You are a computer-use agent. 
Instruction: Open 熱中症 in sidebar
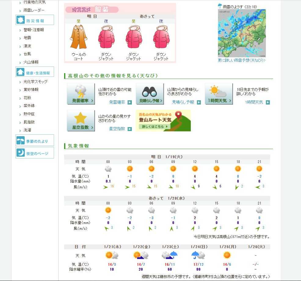coord(29,114)
